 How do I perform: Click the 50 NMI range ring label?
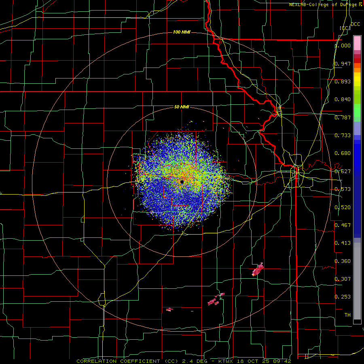pos(182,107)
